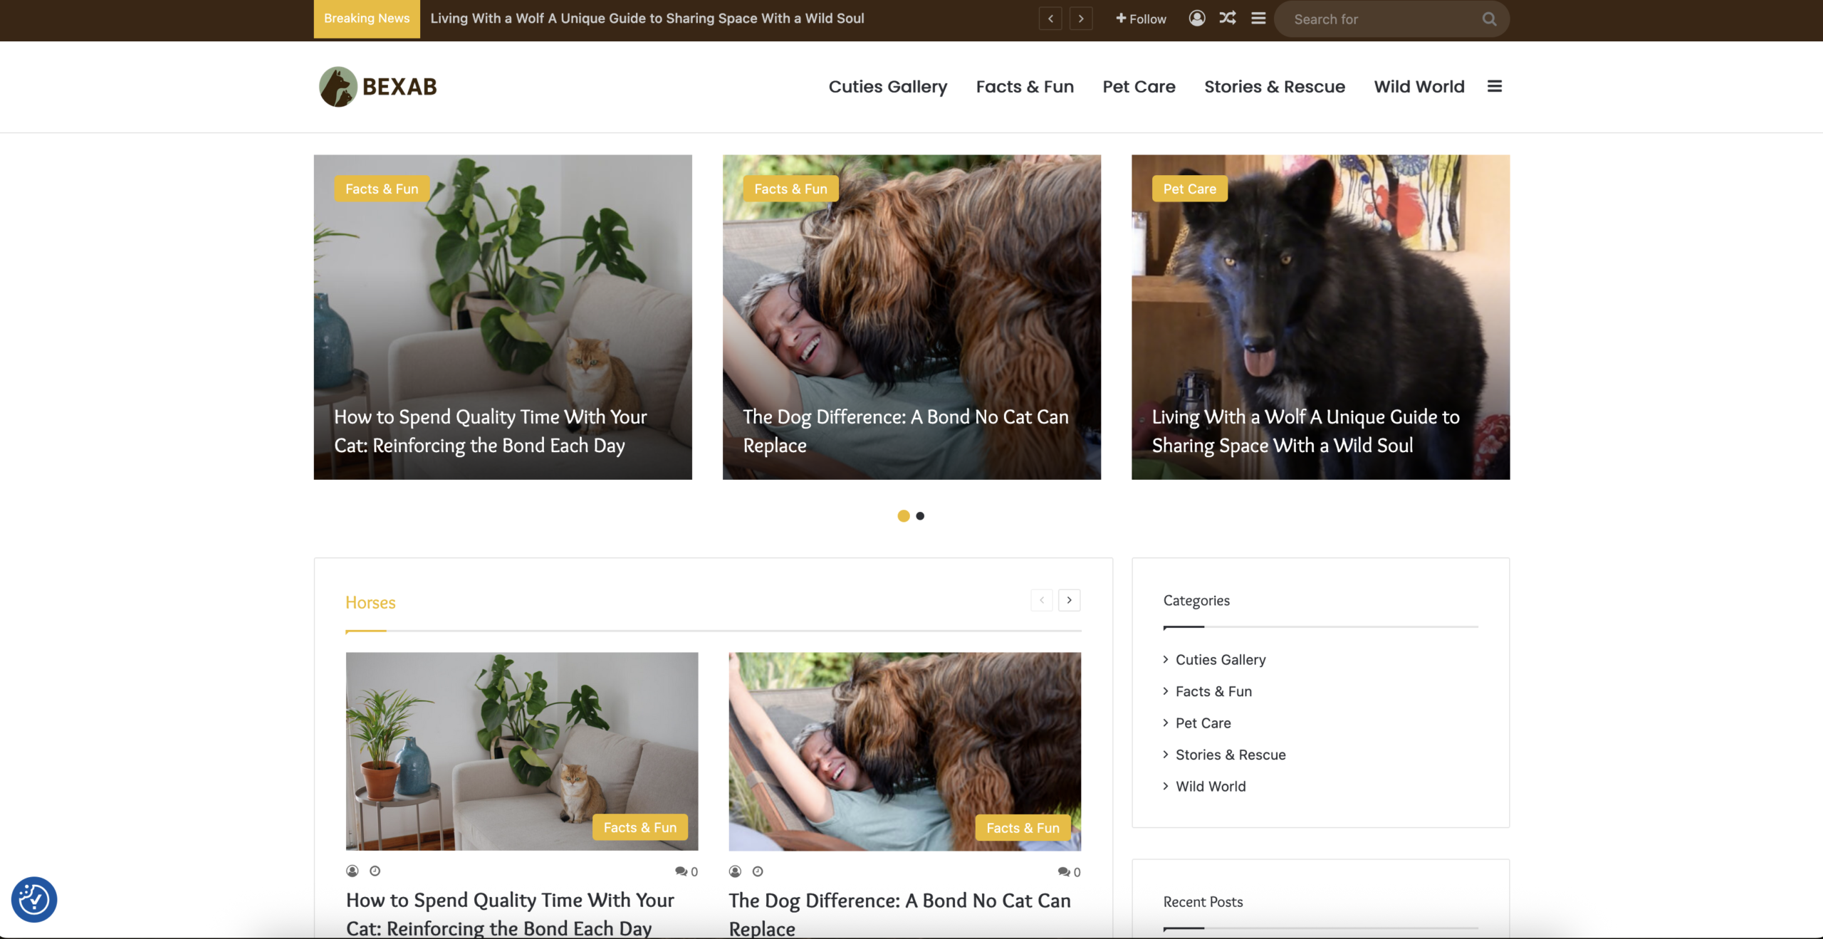Click the Breaking News headline link
This screenshot has height=939, width=1823.
pyautogui.click(x=647, y=19)
